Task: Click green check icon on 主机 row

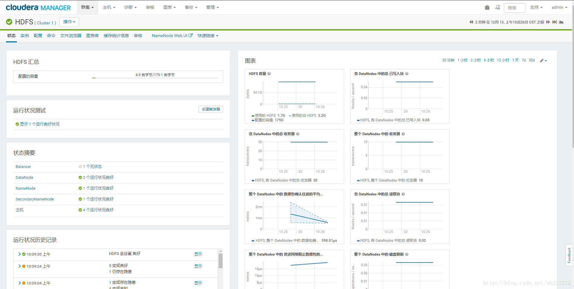Action: (x=80, y=210)
